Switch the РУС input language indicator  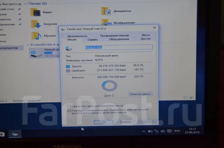[177, 131]
